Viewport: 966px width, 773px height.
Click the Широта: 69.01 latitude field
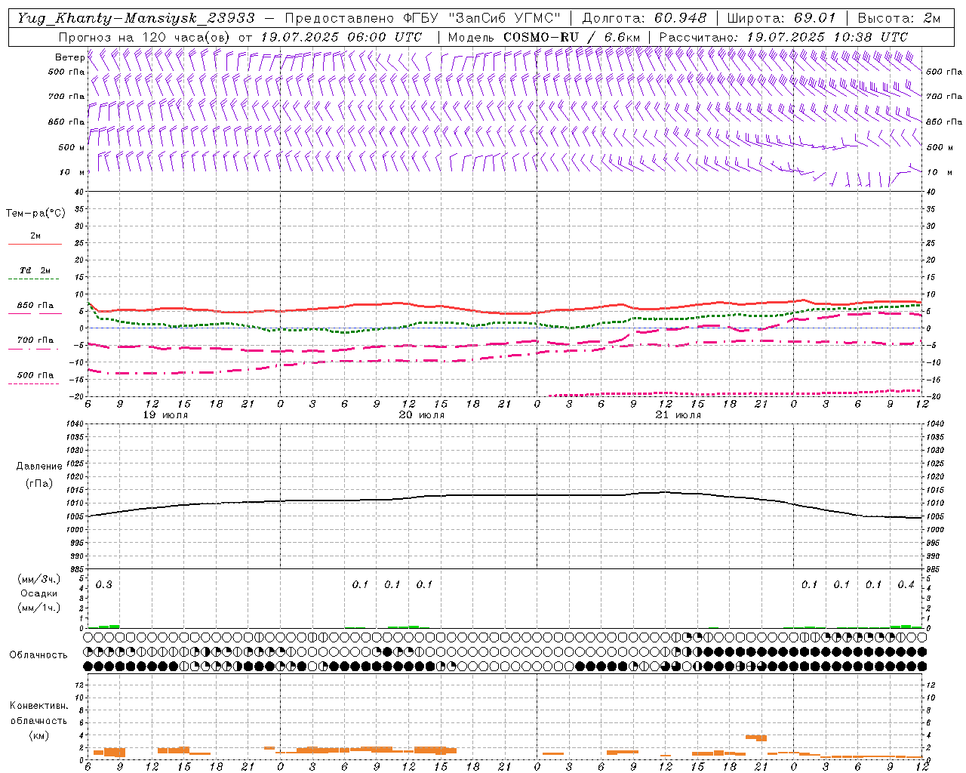point(781,18)
